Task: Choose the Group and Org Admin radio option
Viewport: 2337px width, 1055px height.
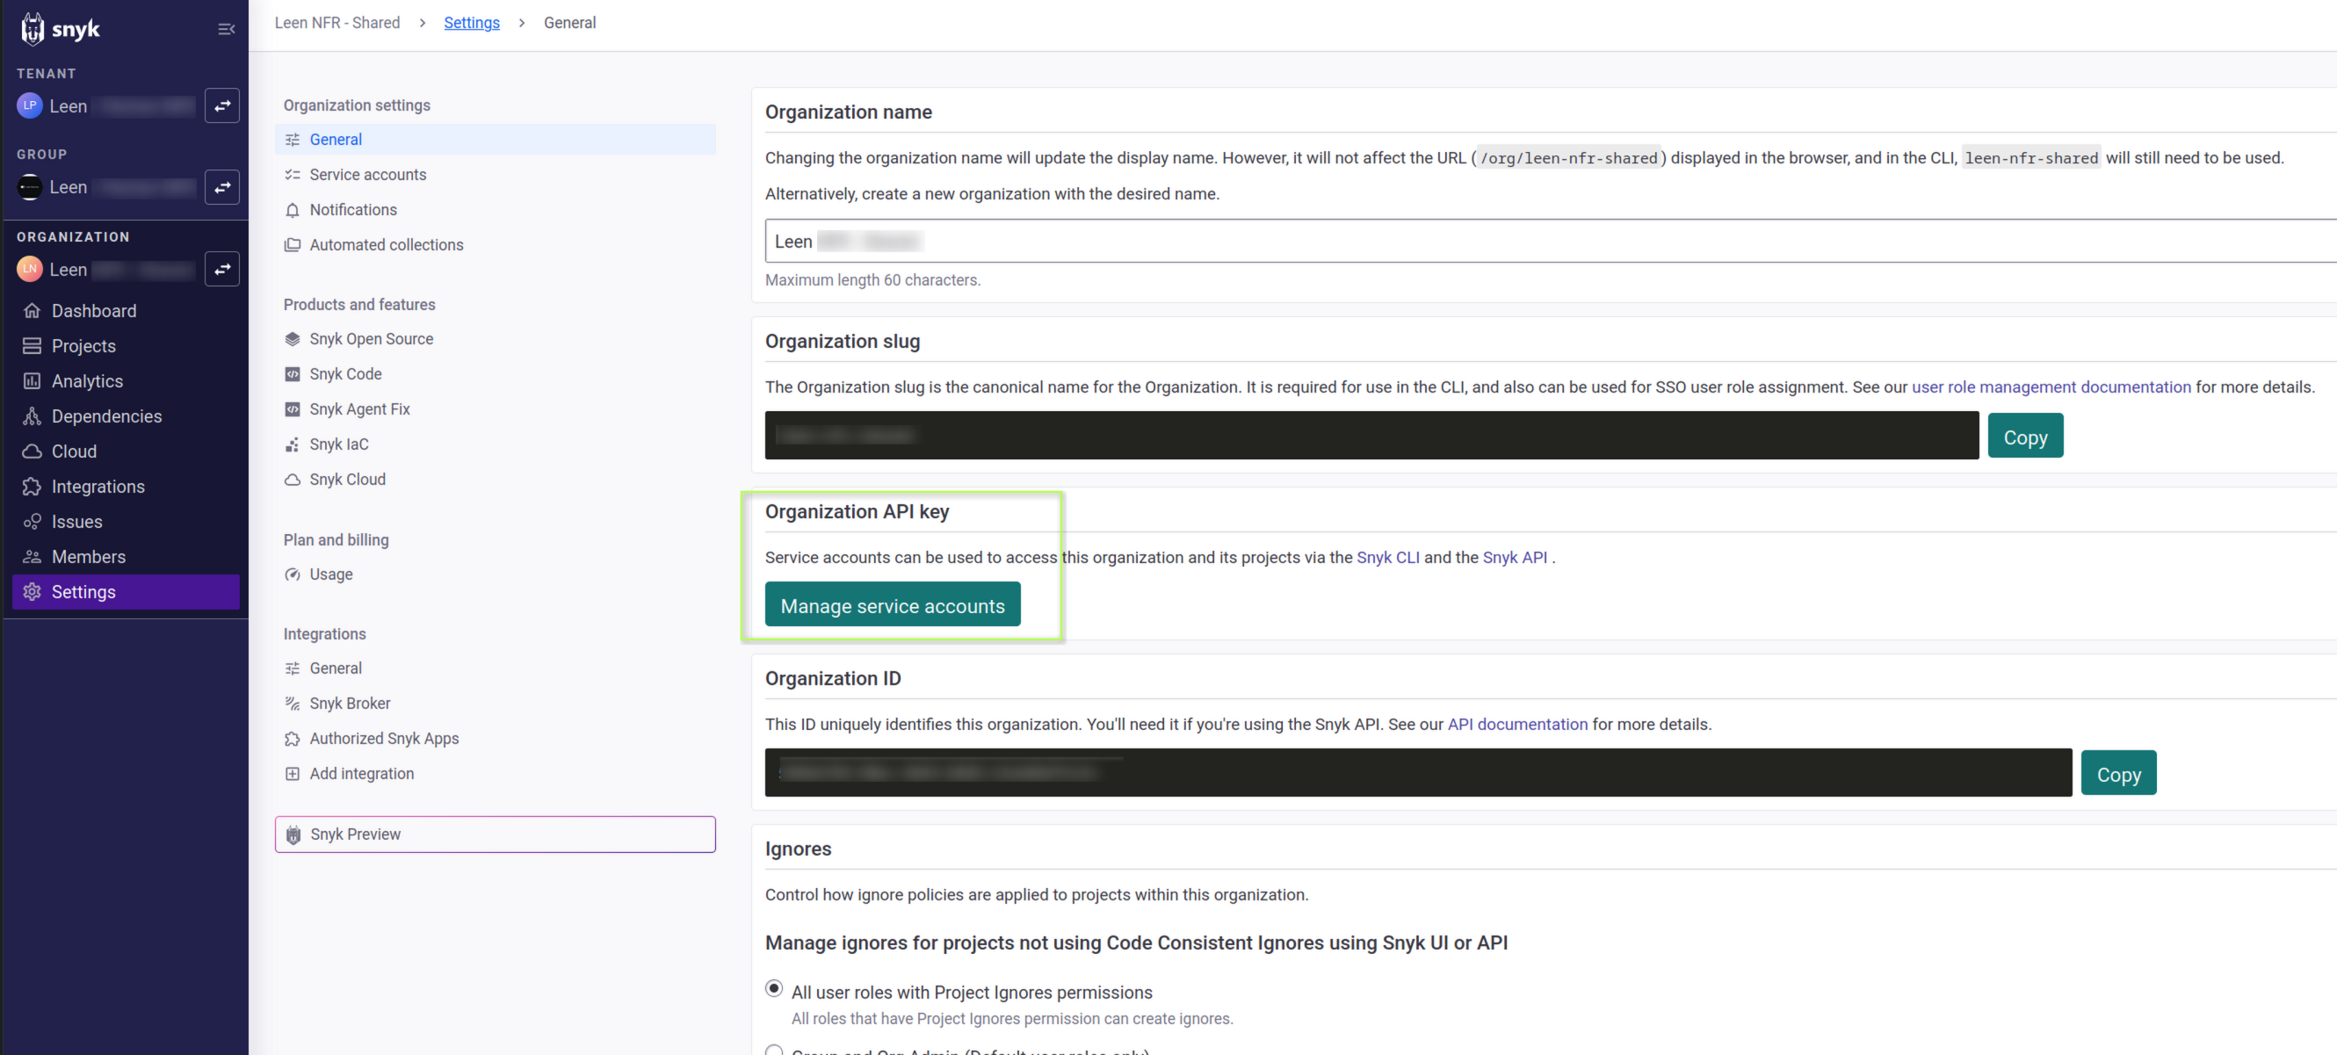Action: tap(774, 1051)
